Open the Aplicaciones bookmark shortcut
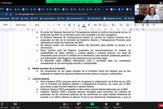 click(x=5, y=19)
